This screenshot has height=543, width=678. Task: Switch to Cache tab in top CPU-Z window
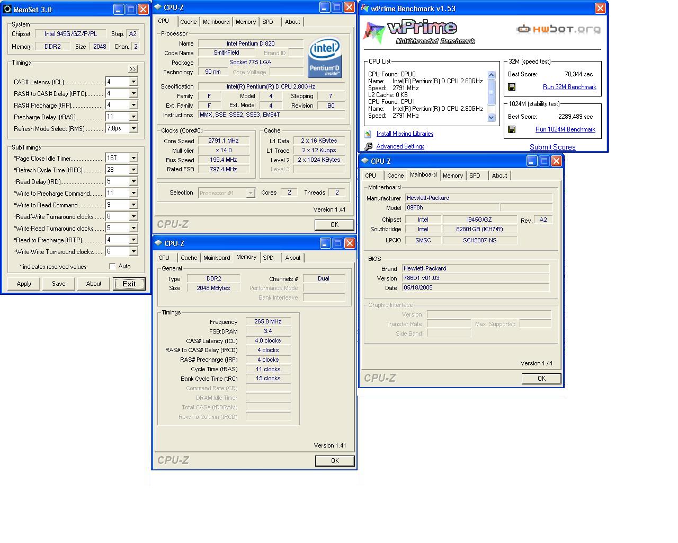188,22
